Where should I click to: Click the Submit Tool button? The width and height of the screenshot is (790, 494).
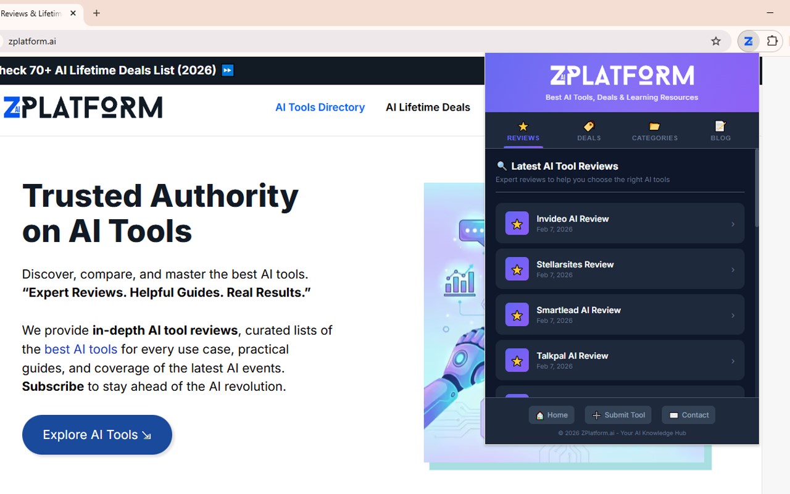[x=618, y=415]
